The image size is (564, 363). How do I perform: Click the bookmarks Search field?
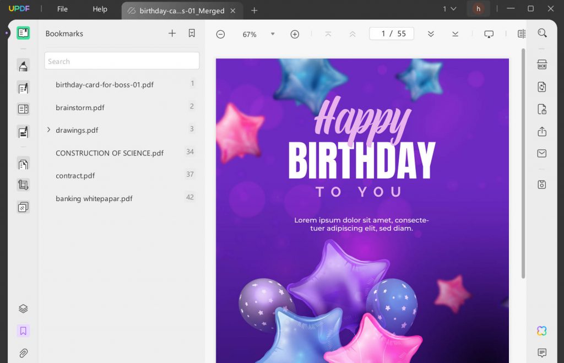coord(122,61)
